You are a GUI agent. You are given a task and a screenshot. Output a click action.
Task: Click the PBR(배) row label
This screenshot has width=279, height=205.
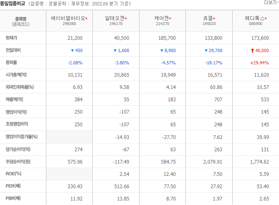pos(13,198)
